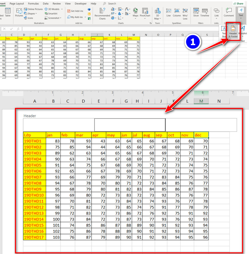Add a Comment from the ribbon
This screenshot has height=254, width=249.
point(229,13)
